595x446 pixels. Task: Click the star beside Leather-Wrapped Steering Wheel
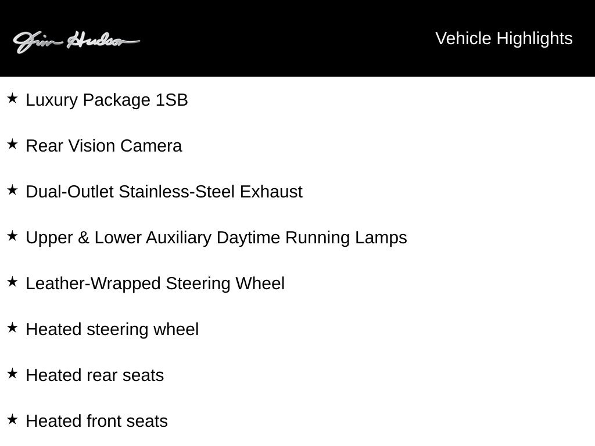click(12, 282)
